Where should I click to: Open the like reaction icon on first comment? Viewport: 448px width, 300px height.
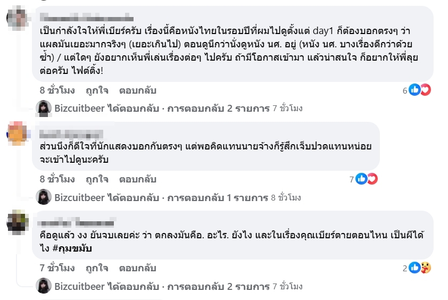(x=414, y=90)
